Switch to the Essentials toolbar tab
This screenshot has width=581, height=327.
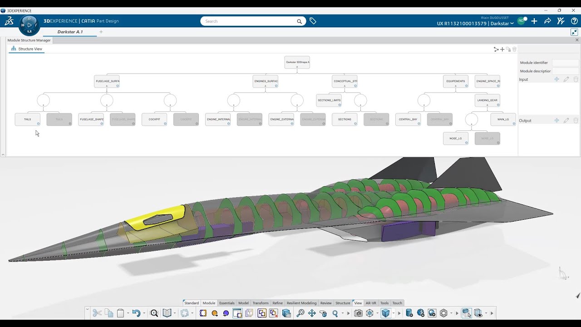[x=226, y=303]
